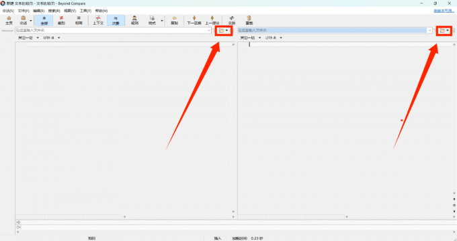Click the Reload (重载) toolbar icon

(x=249, y=20)
